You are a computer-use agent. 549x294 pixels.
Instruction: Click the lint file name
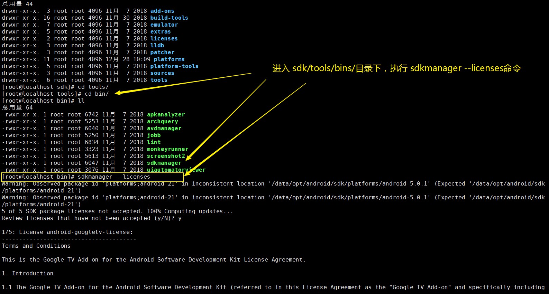[154, 142]
